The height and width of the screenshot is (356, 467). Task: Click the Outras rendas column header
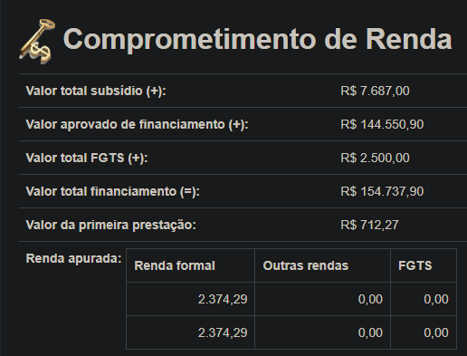click(323, 265)
